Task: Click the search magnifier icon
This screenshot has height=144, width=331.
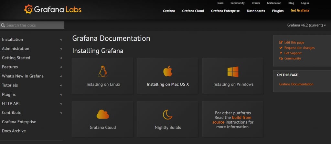Action: 3,25
